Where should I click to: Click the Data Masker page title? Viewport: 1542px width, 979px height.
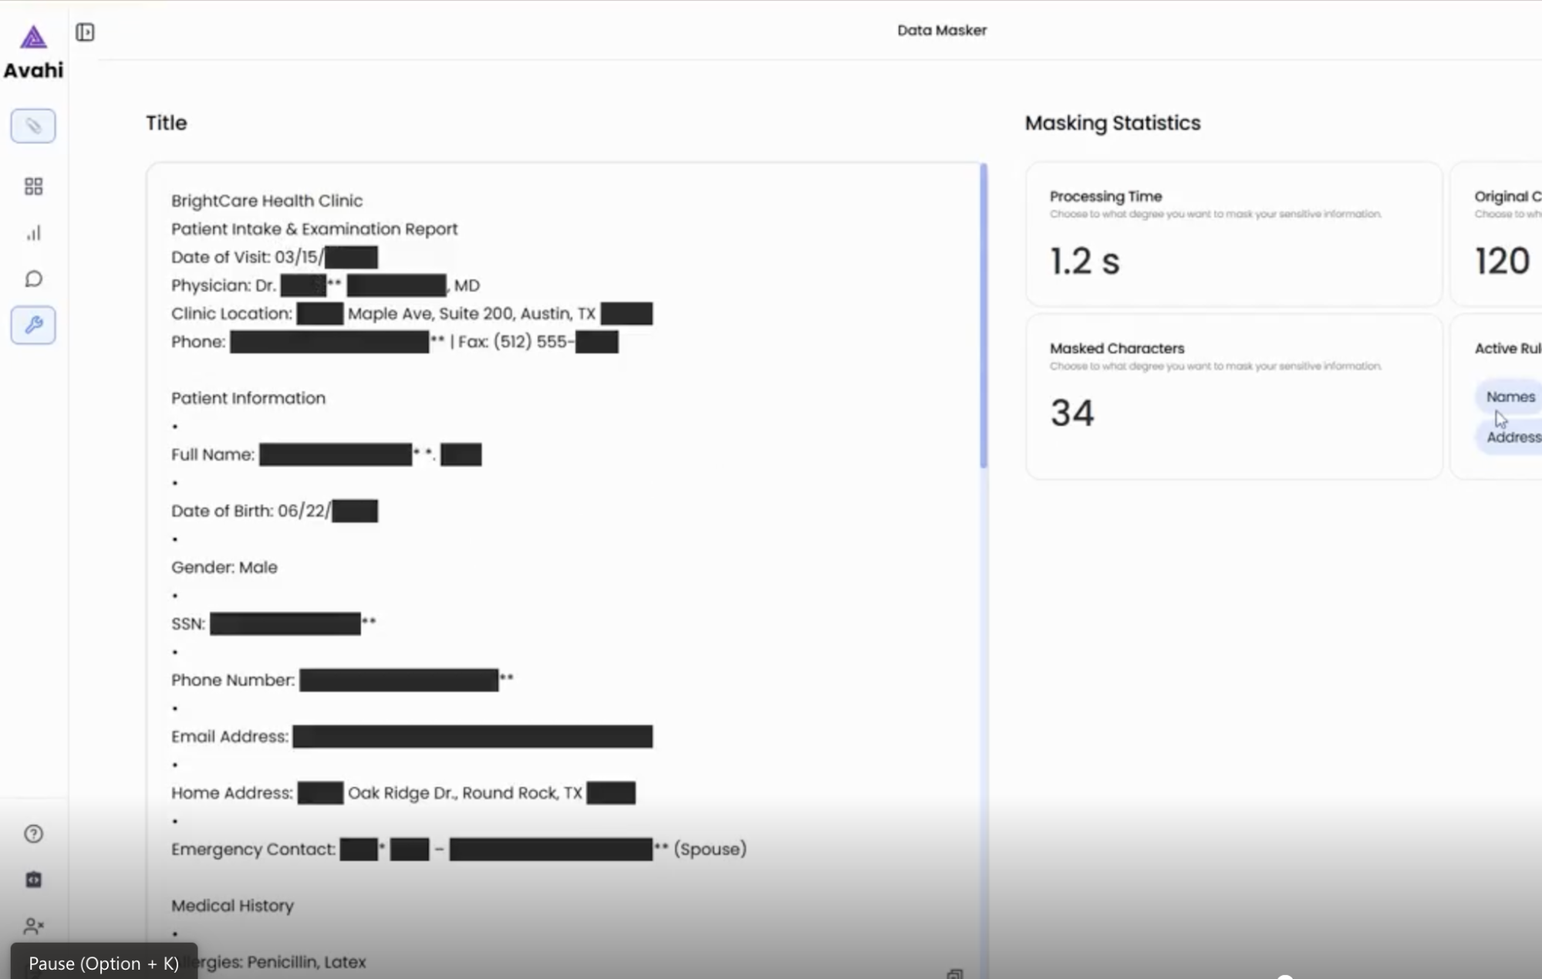coord(941,30)
